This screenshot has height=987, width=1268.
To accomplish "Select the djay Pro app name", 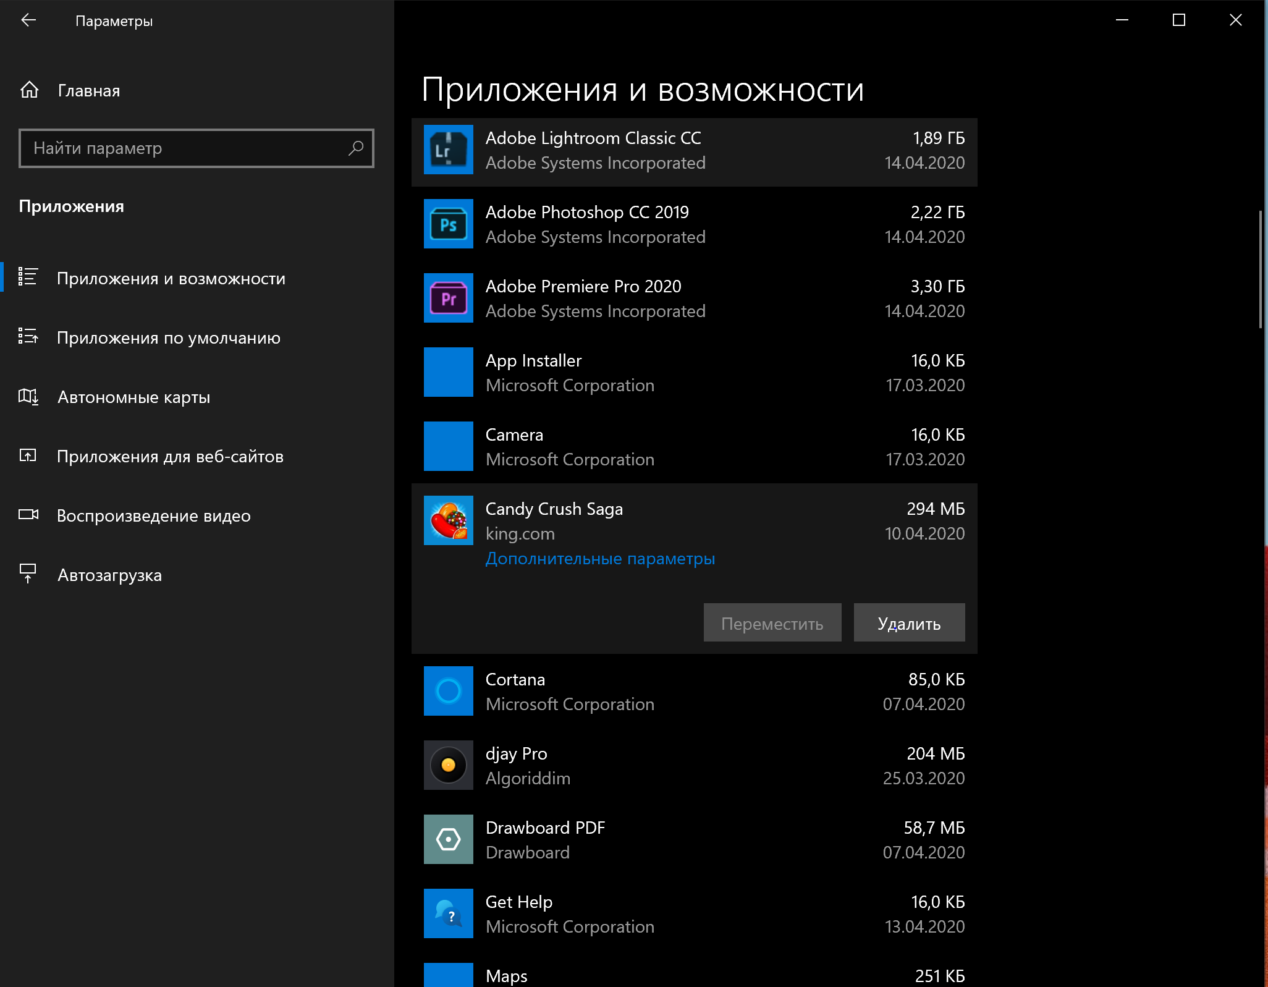I will pos(517,754).
